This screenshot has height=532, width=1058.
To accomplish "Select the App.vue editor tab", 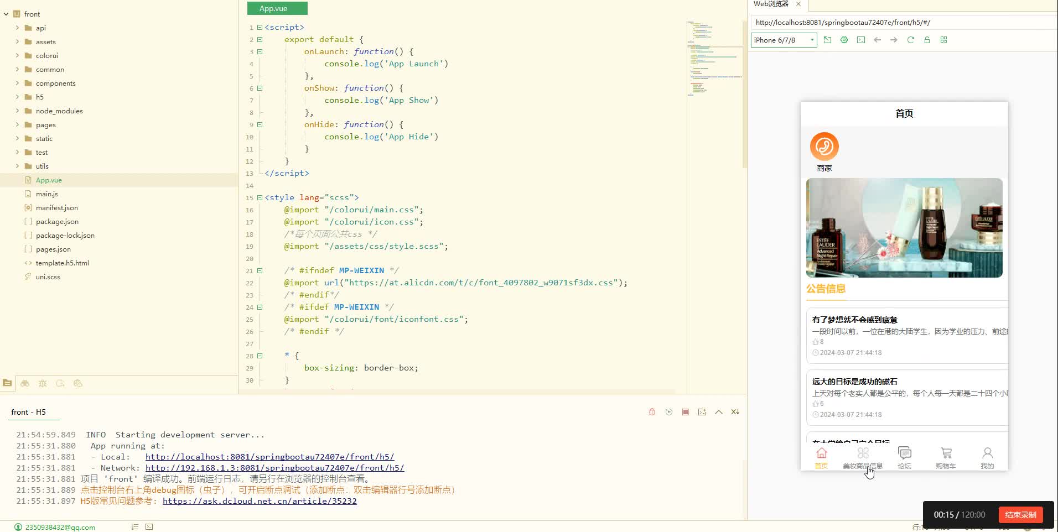I will 277,8.
